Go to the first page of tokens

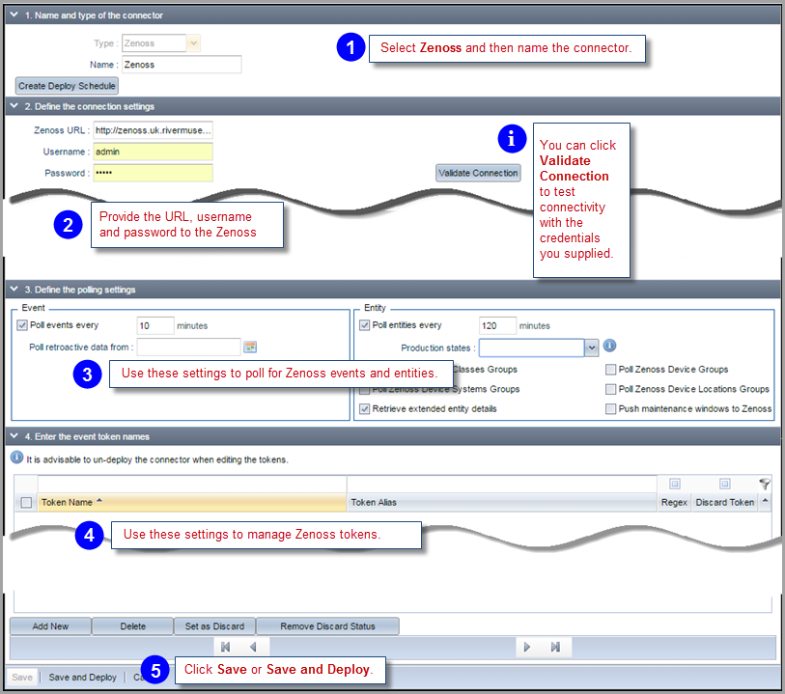(x=225, y=647)
